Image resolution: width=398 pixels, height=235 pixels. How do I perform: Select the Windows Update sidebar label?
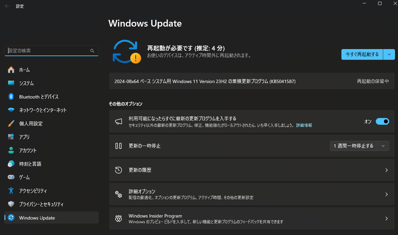tap(37, 218)
